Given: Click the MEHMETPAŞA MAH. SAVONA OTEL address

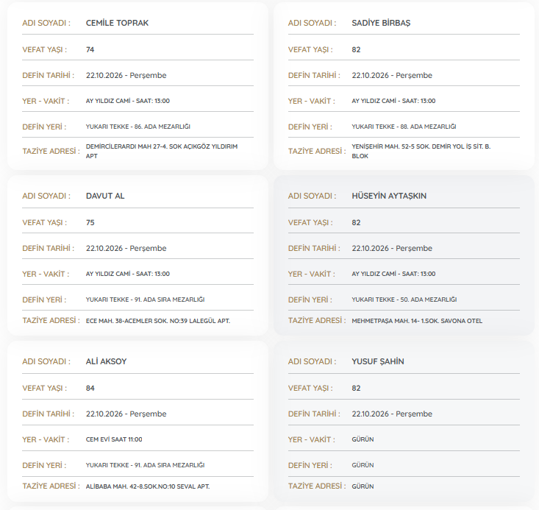Looking at the screenshot, I should pos(417,321).
